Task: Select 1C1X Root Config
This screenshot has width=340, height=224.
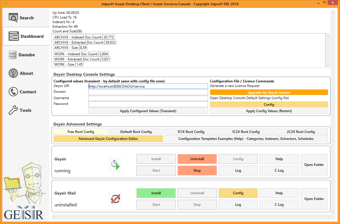Action: (x=191, y=132)
